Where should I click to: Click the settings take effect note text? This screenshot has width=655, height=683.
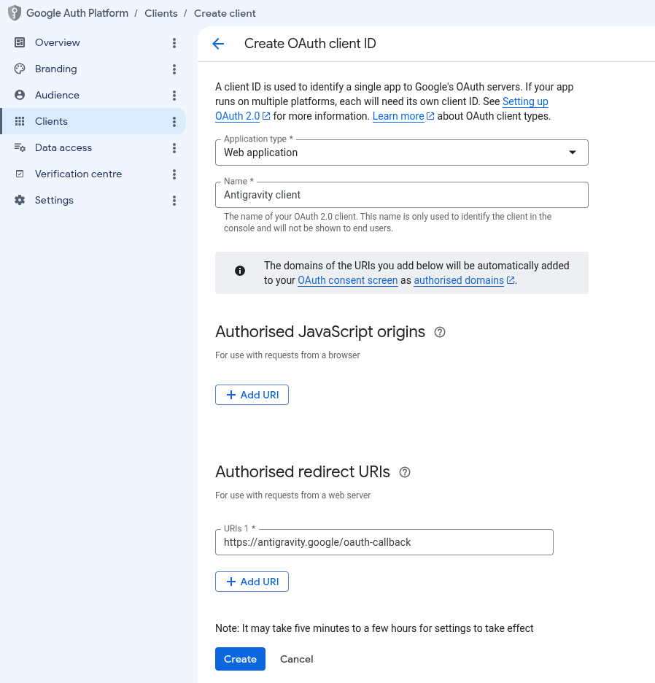click(374, 628)
